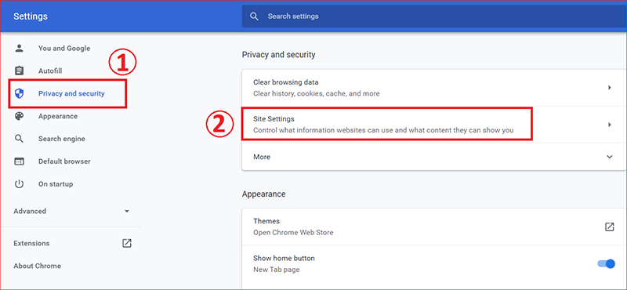Image resolution: width=627 pixels, height=290 pixels.
Task: Click 'New Tab page' text
Action: pos(277,270)
